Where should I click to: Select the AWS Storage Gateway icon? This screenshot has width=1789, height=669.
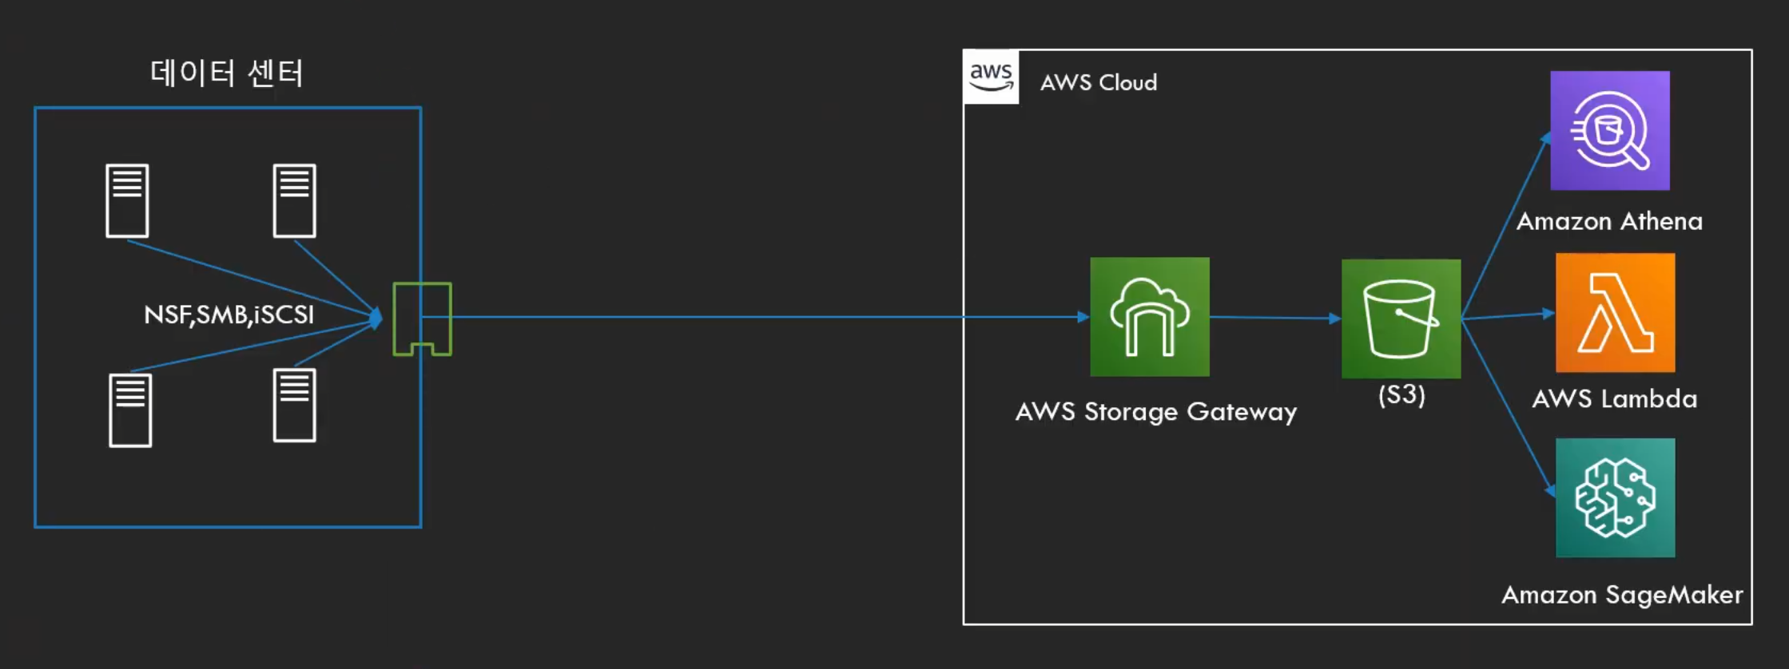pos(1150,317)
